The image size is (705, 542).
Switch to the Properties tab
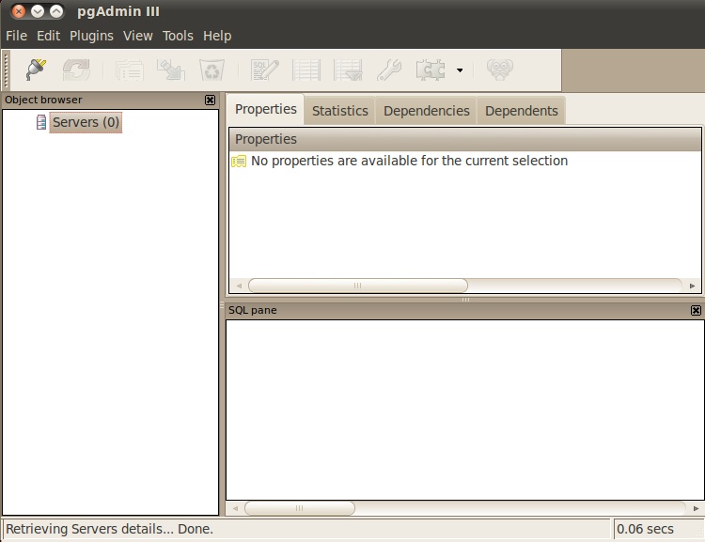click(x=266, y=109)
